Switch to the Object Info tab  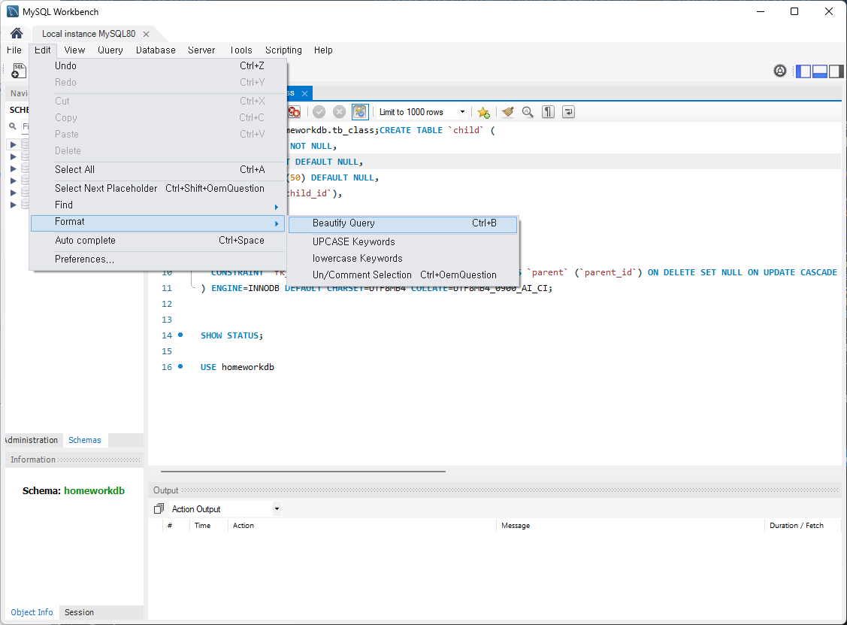tap(32, 612)
